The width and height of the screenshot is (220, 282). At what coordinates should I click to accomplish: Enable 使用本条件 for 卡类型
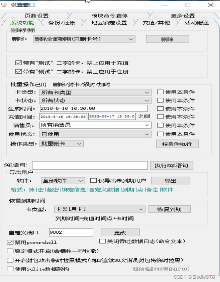(x=160, y=92)
